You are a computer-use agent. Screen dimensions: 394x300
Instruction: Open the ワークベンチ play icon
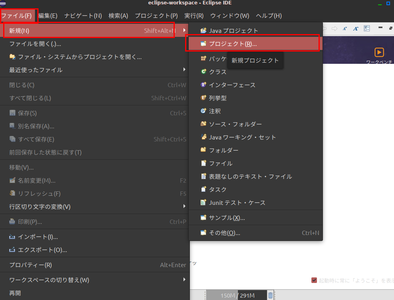point(379,52)
